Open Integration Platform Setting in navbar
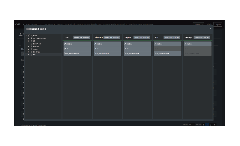This screenshot has width=240, height=146. point(115,24)
